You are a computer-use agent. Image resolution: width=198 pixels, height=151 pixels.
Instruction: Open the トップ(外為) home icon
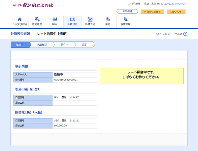[19, 19]
